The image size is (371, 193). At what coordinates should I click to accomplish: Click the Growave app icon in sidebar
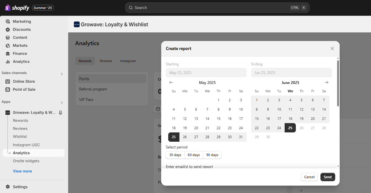pos(8,113)
